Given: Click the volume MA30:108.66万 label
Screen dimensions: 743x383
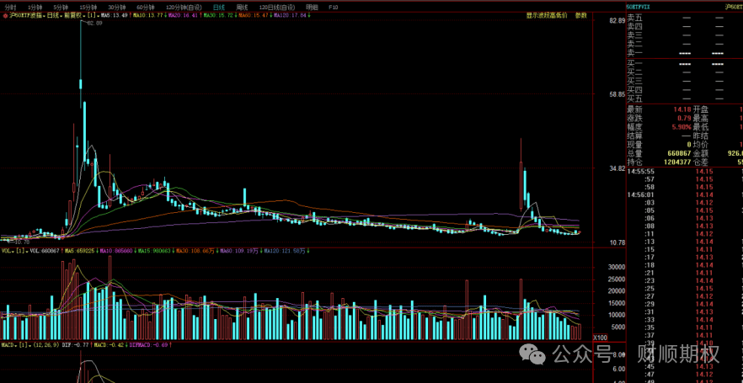Looking at the screenshot, I should tap(195, 251).
